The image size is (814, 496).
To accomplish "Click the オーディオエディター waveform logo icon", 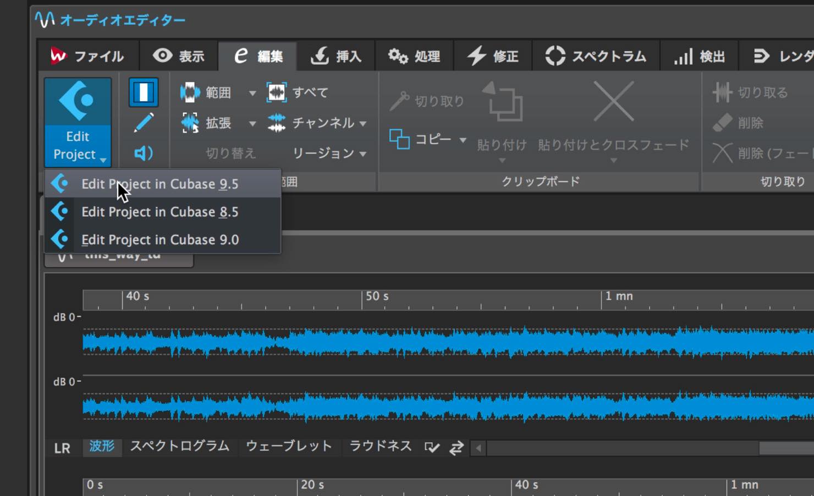I will point(45,20).
